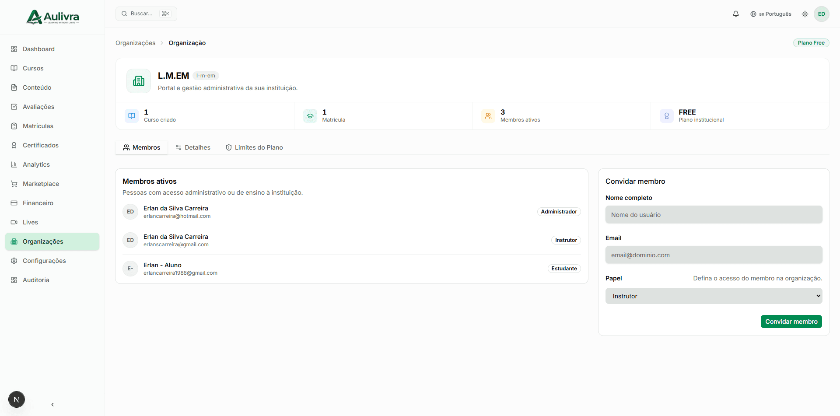The height and width of the screenshot is (416, 840).
Task: Open the Português language selector
Action: click(x=771, y=14)
